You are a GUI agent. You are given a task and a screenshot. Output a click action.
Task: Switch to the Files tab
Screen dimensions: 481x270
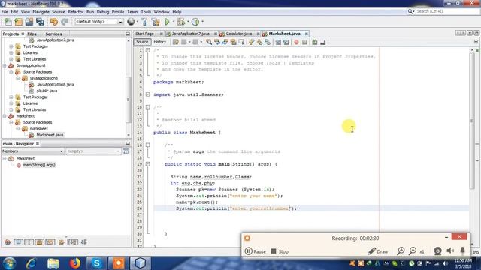click(32, 34)
